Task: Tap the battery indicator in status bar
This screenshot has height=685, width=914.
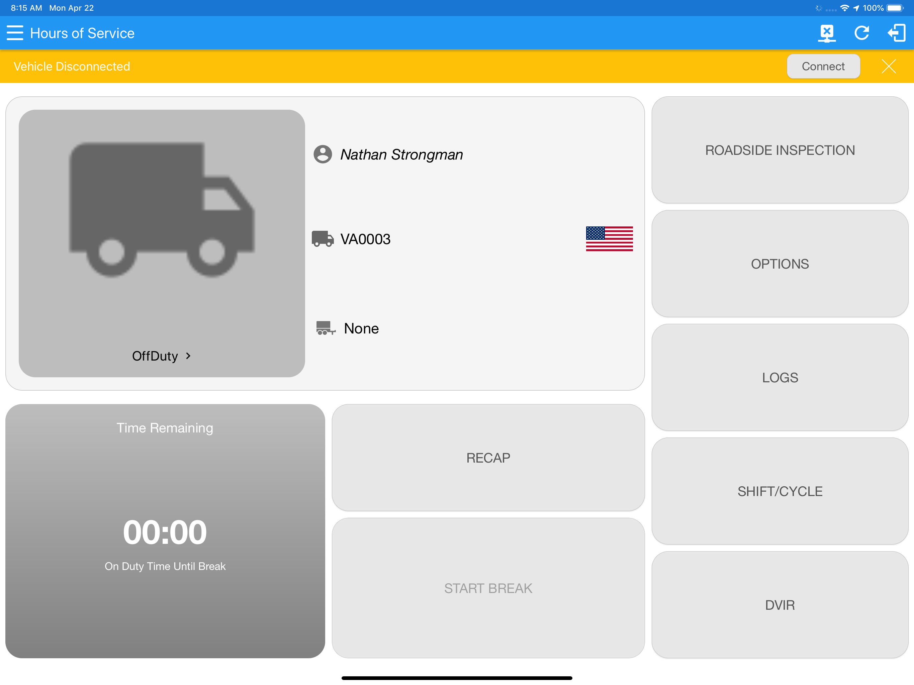Action: pyautogui.click(x=895, y=8)
